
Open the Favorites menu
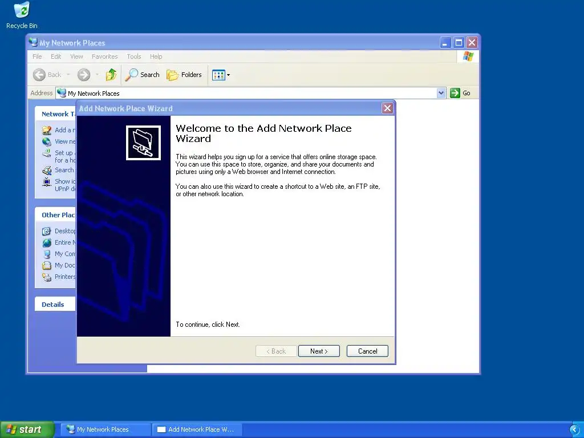[105, 56]
